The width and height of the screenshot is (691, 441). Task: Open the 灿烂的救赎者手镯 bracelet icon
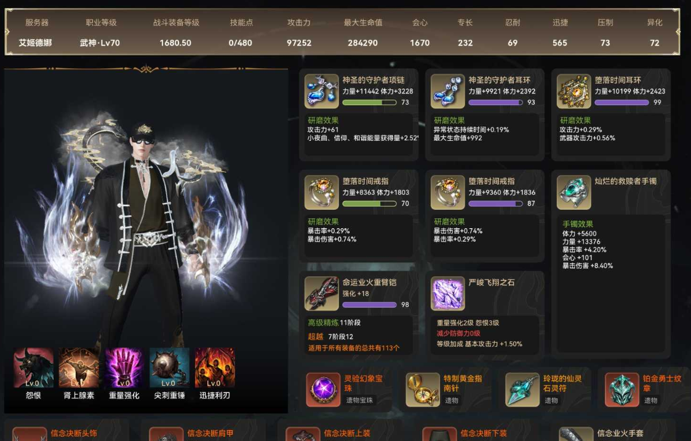(573, 193)
